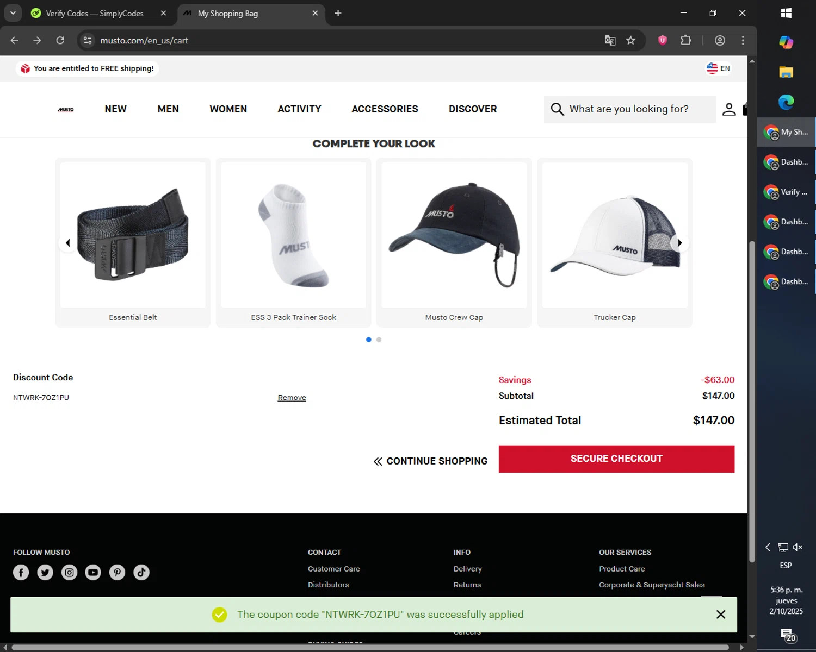816x652 pixels.
Task: Focus the browser address bar
Action: point(348,40)
